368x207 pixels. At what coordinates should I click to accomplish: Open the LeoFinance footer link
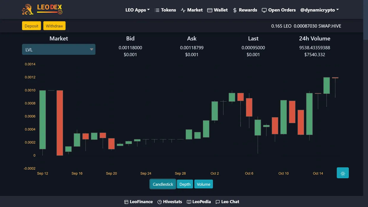(x=141, y=202)
